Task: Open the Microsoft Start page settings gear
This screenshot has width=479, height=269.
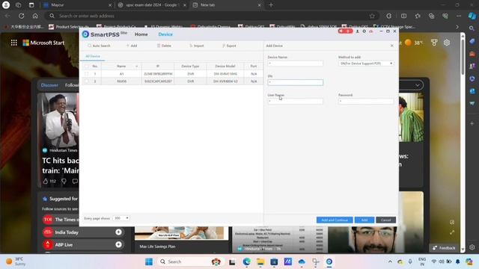Action: (447, 43)
